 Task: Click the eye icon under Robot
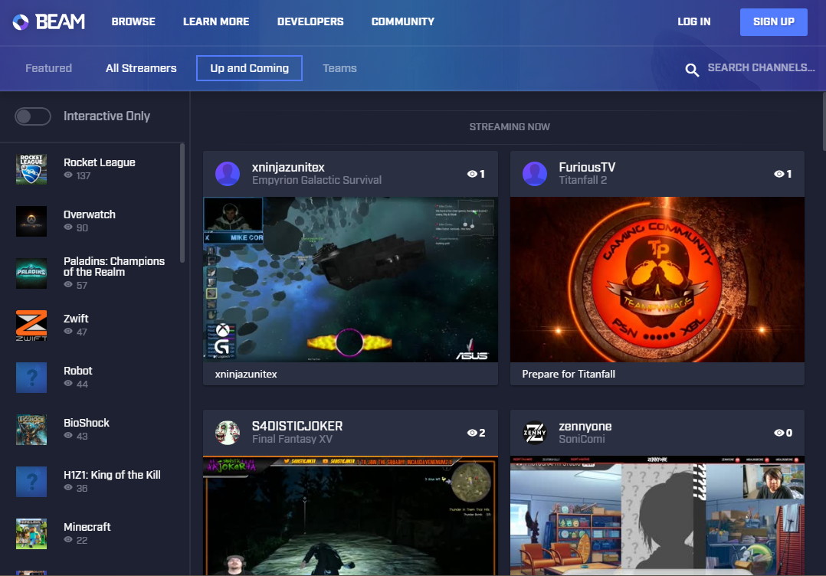[x=68, y=384]
